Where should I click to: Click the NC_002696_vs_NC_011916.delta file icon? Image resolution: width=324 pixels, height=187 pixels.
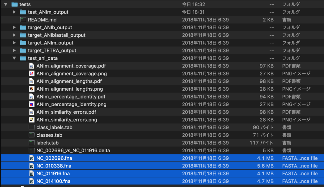coord(31,150)
